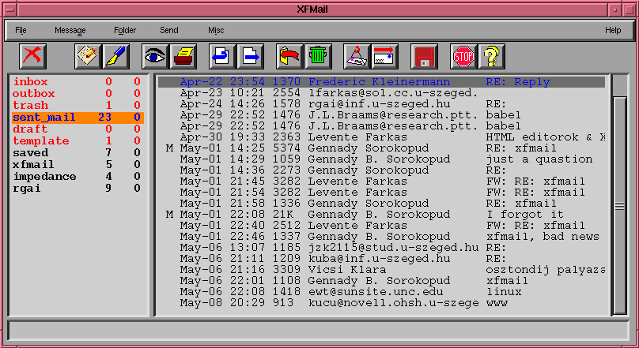The height and width of the screenshot is (348, 639).
Task: Click the red floppy disk save icon
Action: pos(424,56)
